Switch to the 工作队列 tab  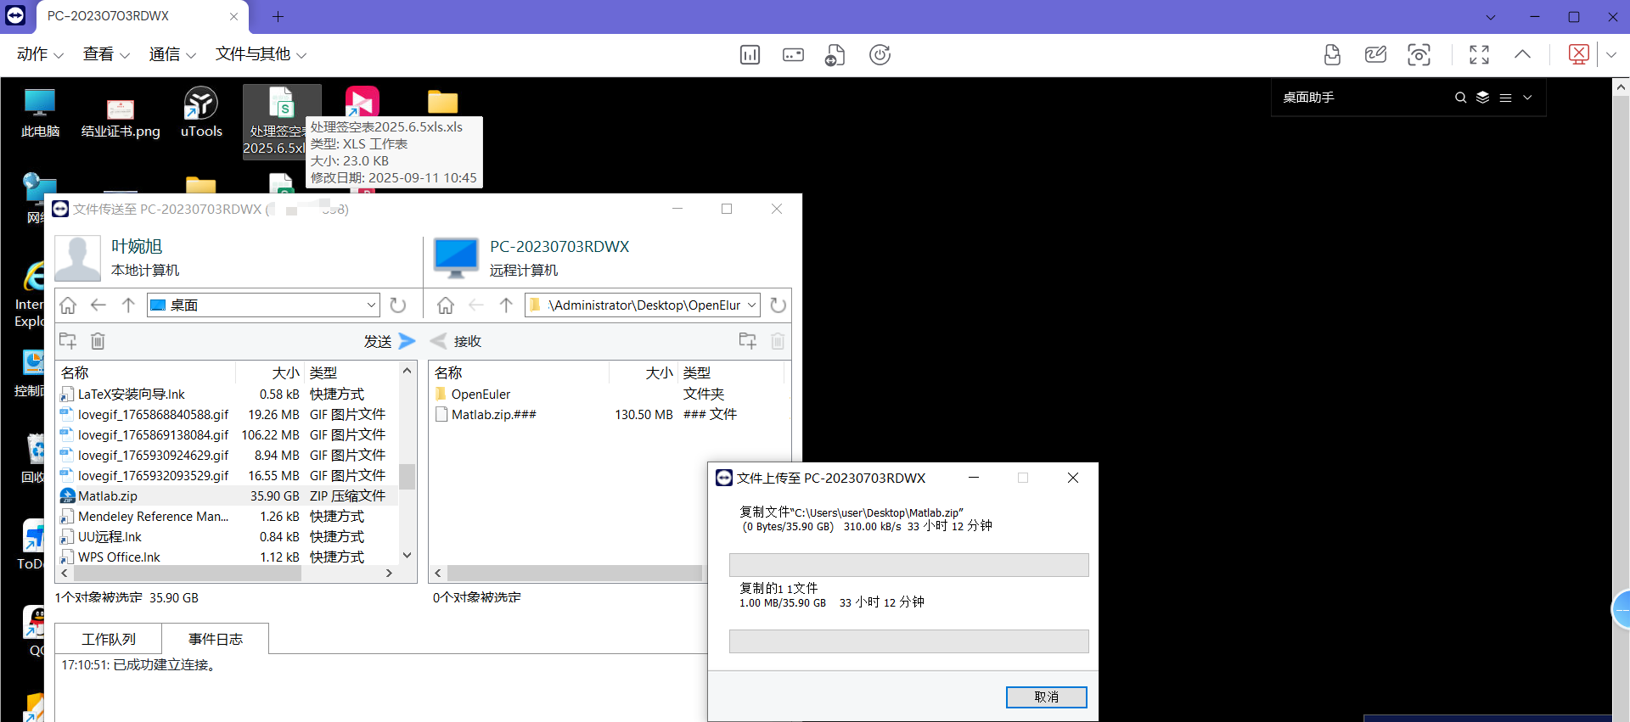point(109,639)
